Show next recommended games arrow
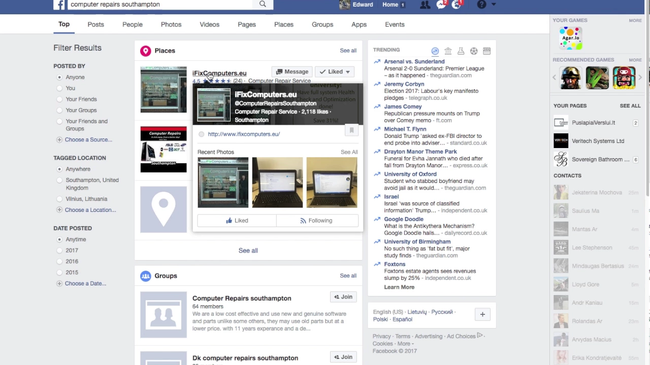650x365 pixels. 640,78
